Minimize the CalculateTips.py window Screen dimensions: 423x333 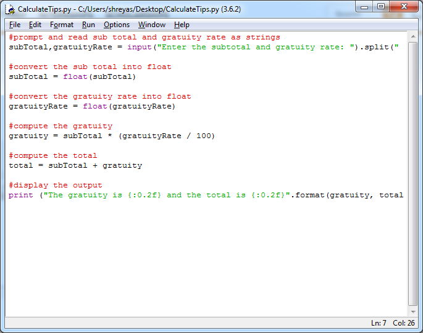tap(364, 7)
